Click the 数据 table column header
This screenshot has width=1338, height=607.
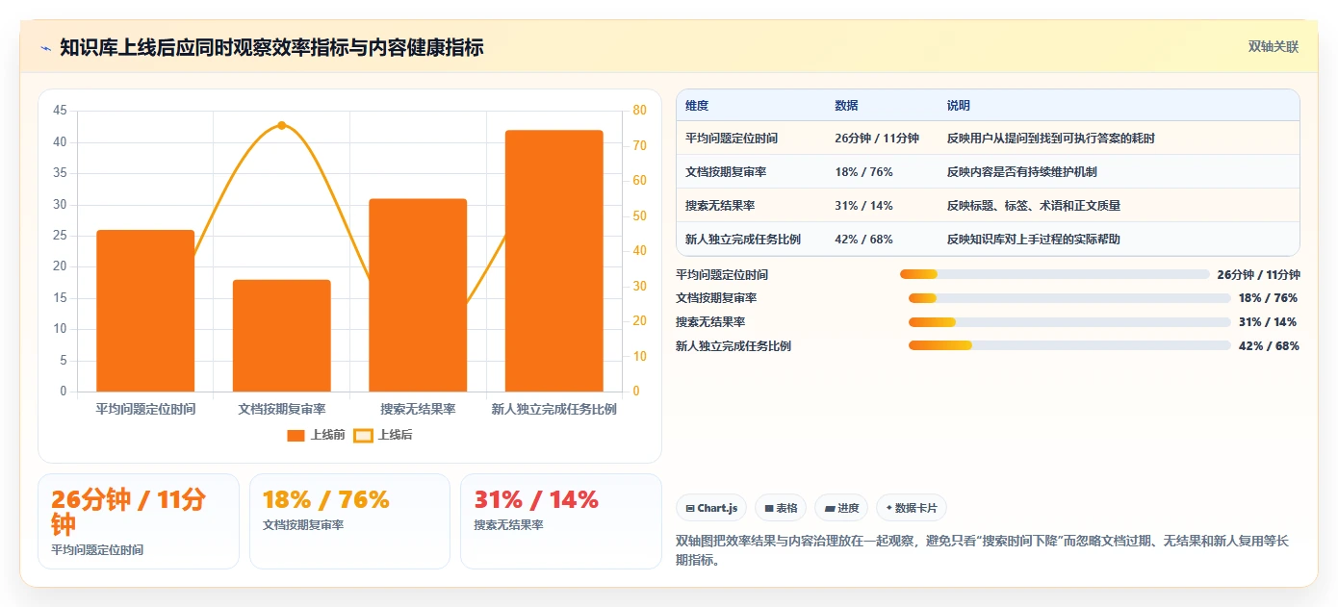click(846, 105)
